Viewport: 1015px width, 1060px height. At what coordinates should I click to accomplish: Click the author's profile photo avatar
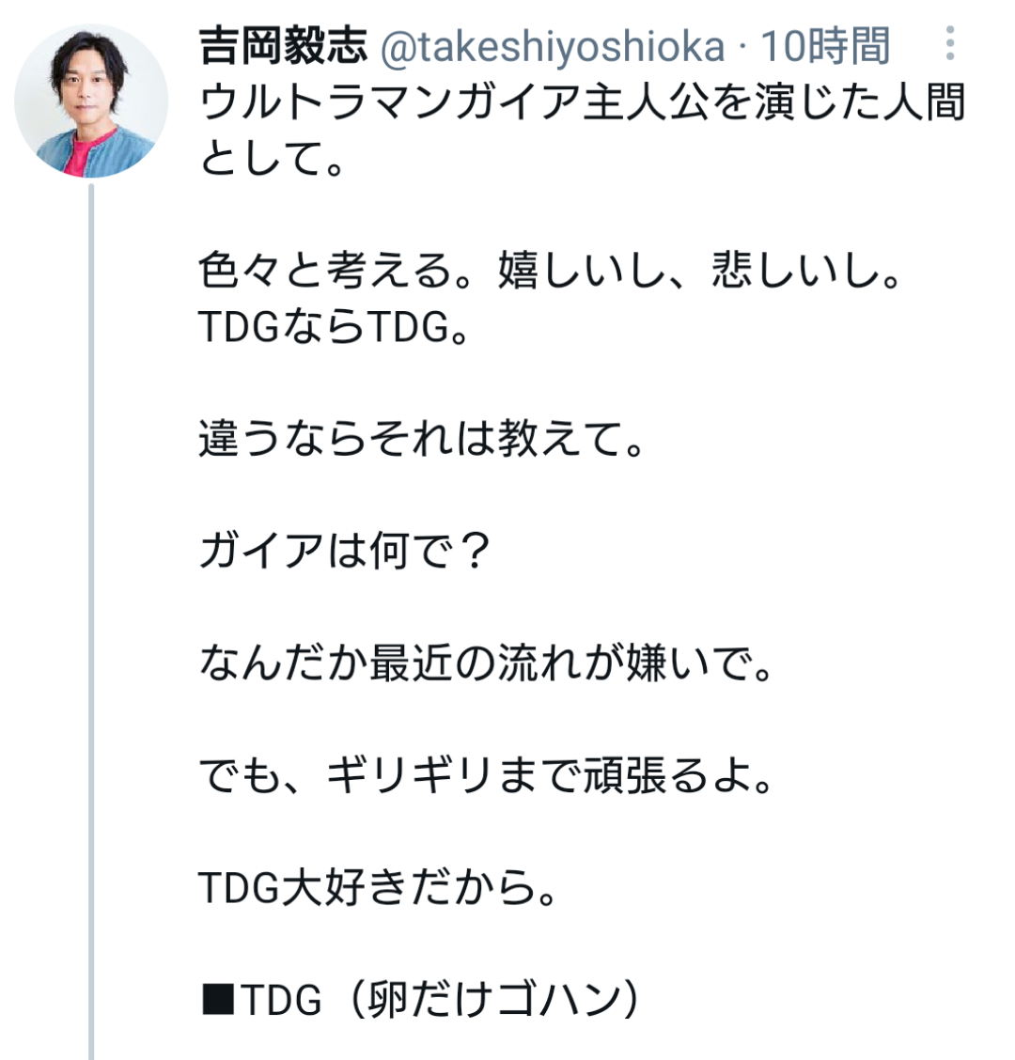click(91, 101)
